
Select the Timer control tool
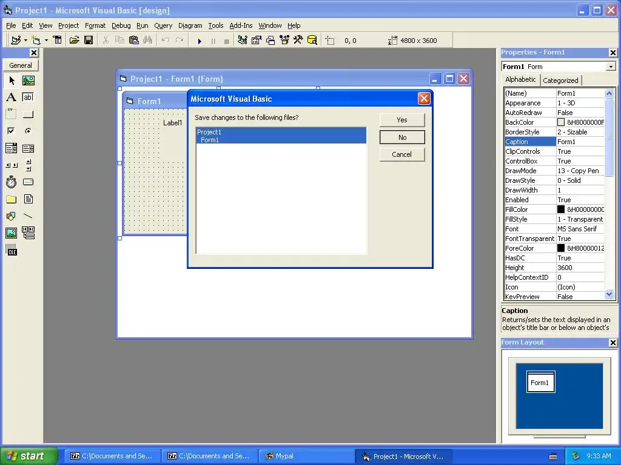click(x=12, y=182)
